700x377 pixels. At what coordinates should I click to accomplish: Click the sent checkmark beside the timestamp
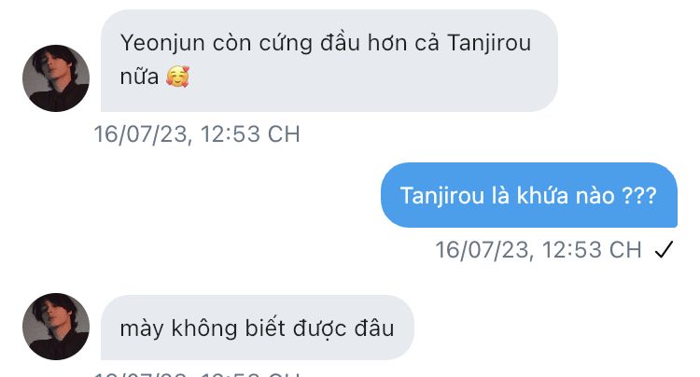click(x=664, y=249)
